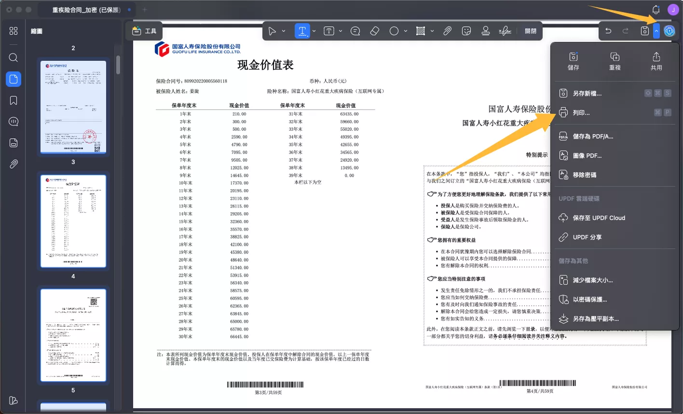Choose 儲存為 PDF/A... from the menu
The height and width of the screenshot is (414, 683).
pyautogui.click(x=615, y=137)
